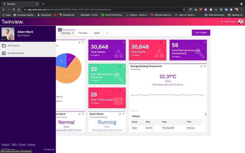Bookmark this page with the star icon
Screen dimensions: 245x153
tap(184, 9)
